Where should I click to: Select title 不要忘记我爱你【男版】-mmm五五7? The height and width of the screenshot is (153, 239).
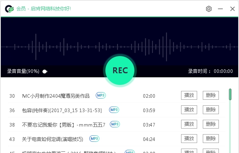tap(64, 125)
